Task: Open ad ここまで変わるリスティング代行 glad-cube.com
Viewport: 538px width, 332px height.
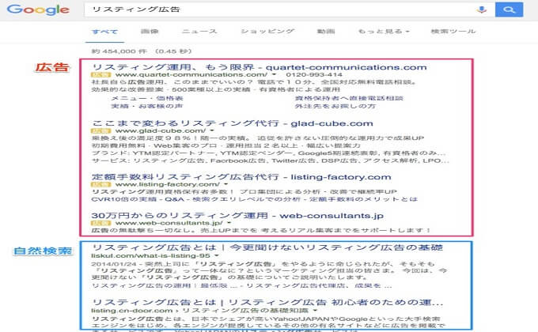Action: tap(233, 123)
